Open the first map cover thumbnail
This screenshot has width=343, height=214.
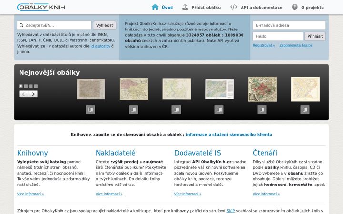pyautogui.click(x=91, y=89)
